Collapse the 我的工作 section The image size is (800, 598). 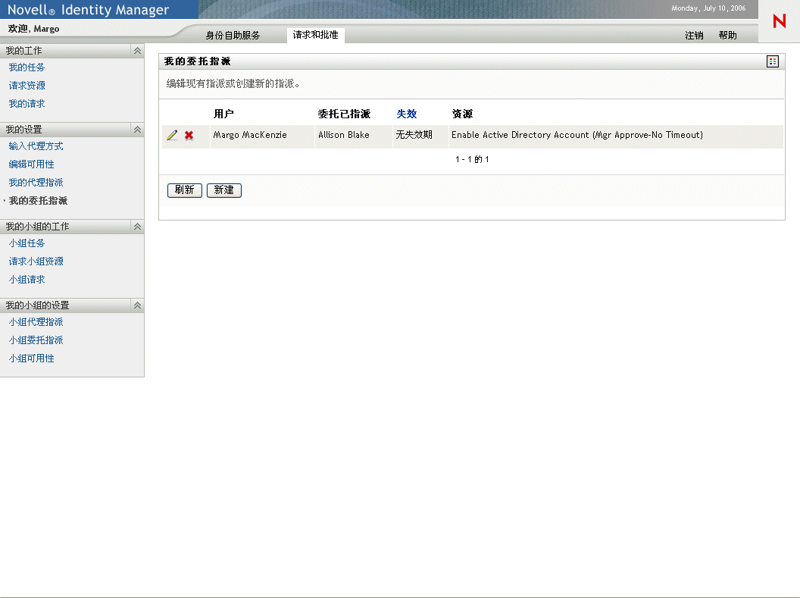point(137,51)
